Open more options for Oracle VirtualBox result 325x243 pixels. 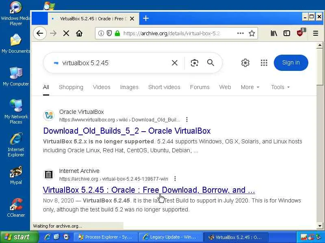(187, 119)
